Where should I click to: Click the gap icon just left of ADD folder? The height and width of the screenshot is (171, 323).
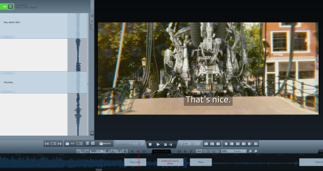pyautogui.click(x=60, y=144)
